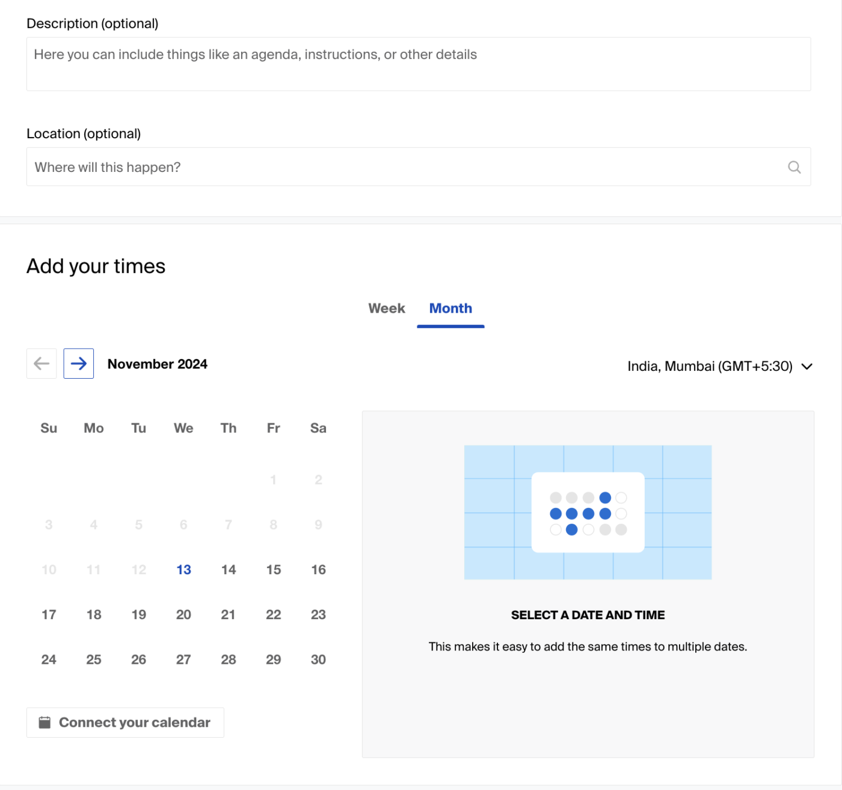This screenshot has height=790, width=842.
Task: Click Connect your calendar button
Action: pos(125,722)
